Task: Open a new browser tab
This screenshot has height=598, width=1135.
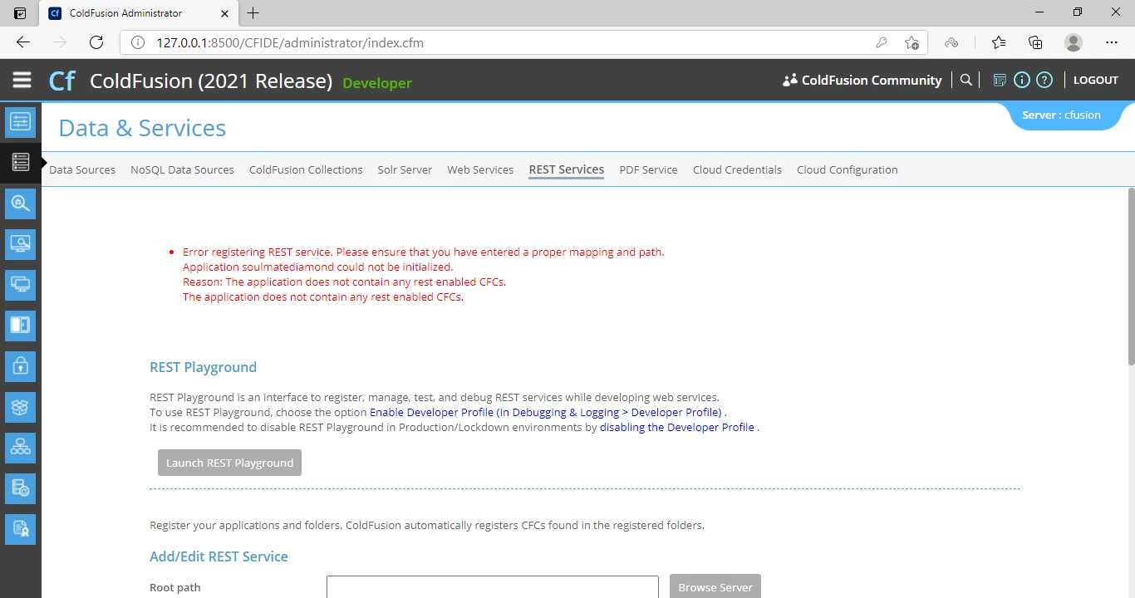Action: (253, 12)
